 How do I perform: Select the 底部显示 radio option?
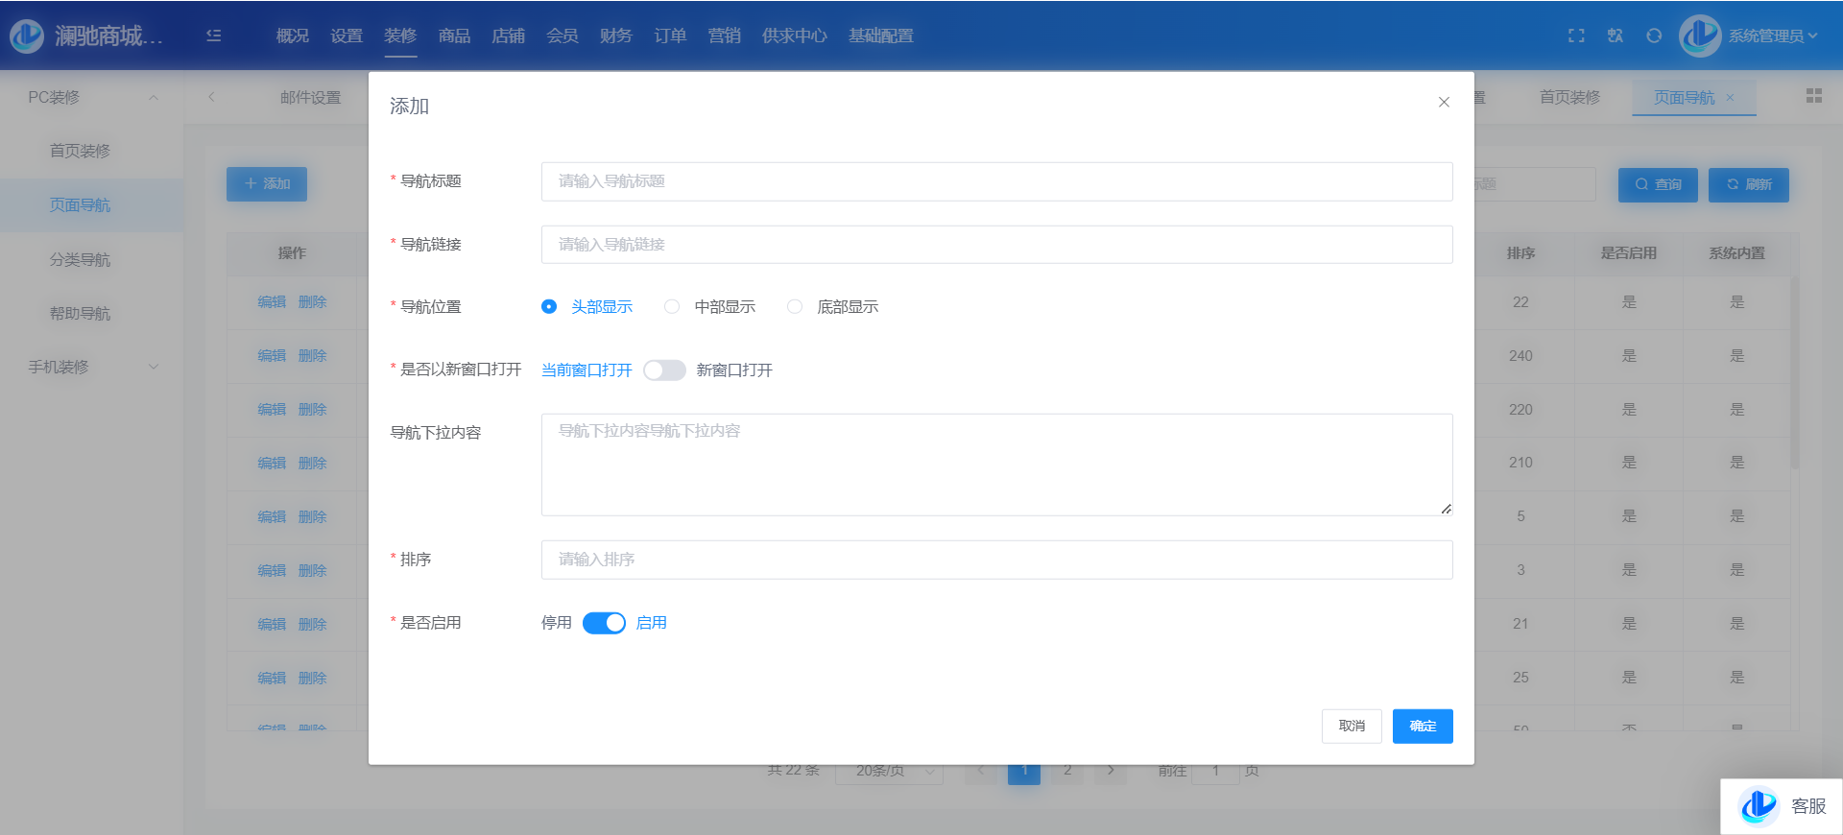point(795,307)
